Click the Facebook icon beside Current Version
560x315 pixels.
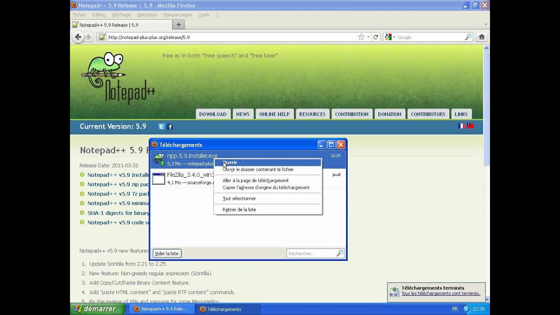click(170, 127)
